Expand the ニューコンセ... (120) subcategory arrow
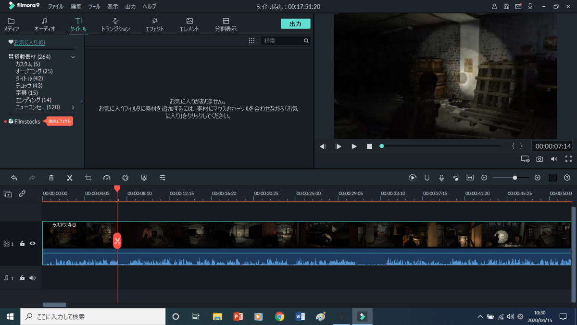The height and width of the screenshot is (325, 577). point(73,107)
